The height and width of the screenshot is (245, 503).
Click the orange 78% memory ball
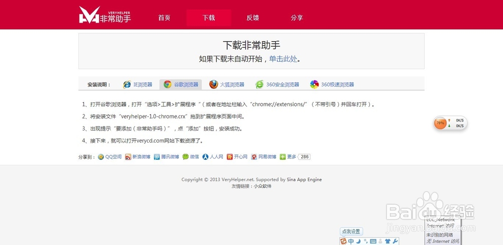point(440,123)
